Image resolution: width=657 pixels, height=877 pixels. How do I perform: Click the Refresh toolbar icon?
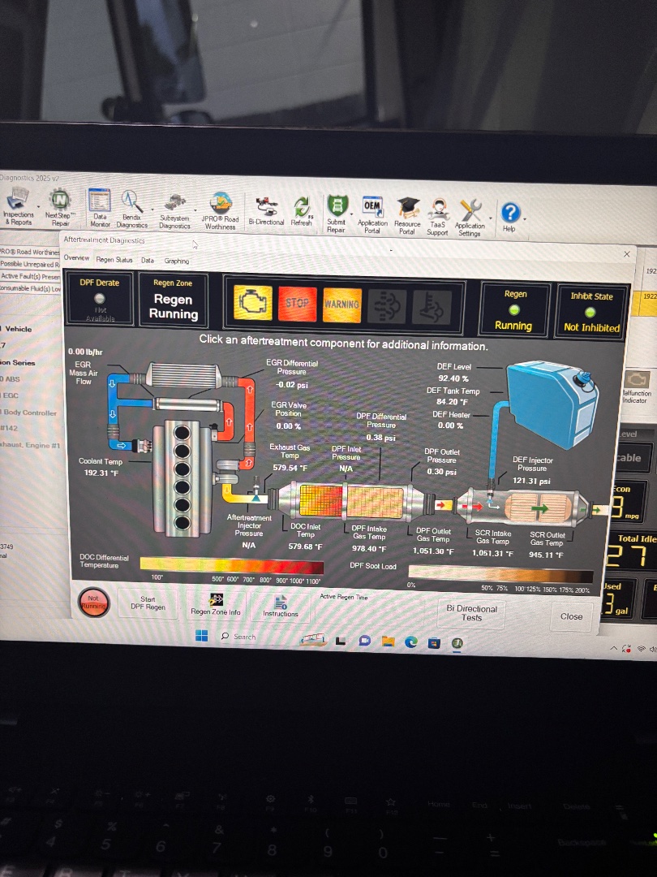click(x=302, y=209)
